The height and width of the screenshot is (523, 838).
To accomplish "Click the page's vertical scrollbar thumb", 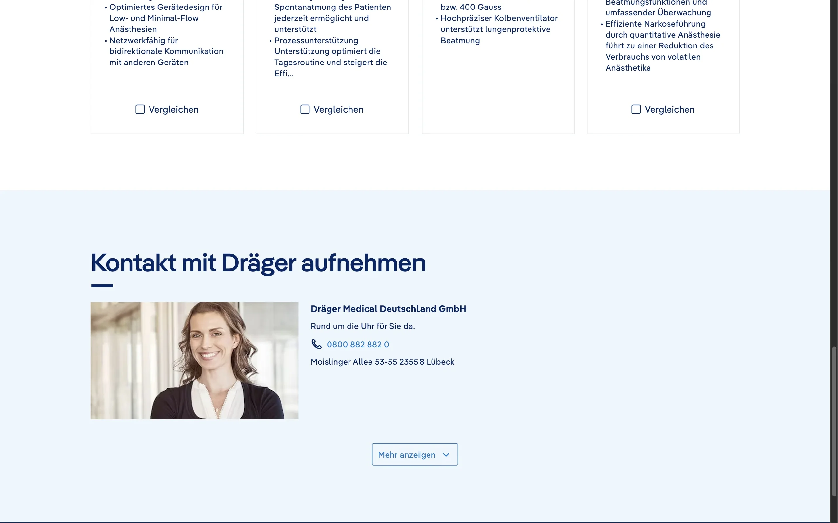I will point(834,422).
